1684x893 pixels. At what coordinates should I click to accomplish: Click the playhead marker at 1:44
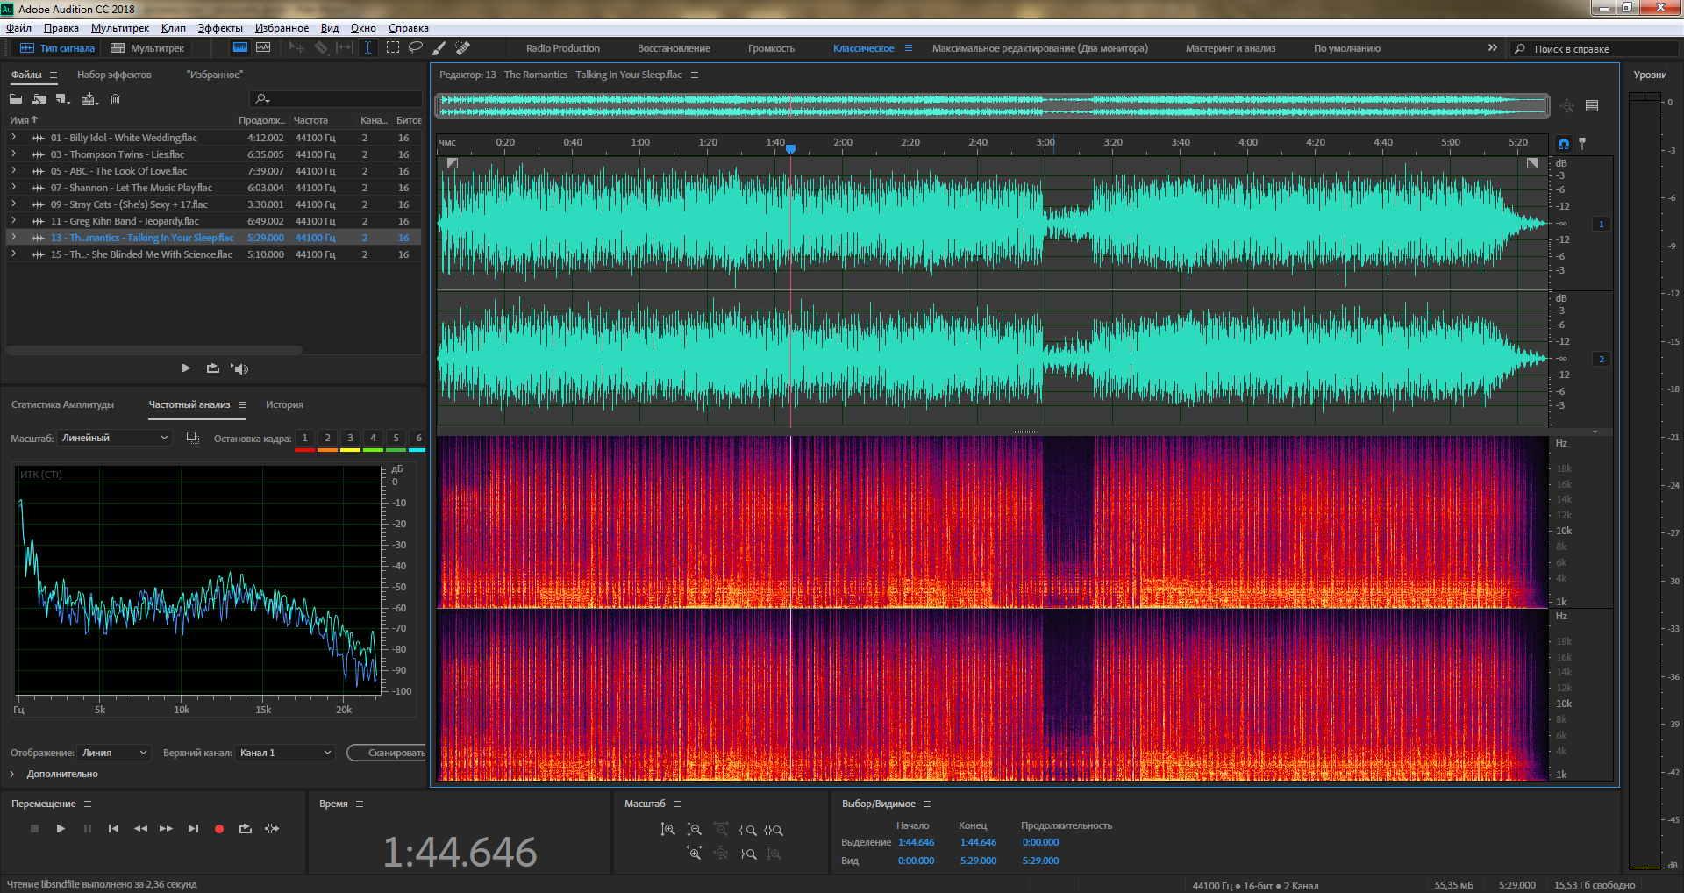(x=790, y=149)
